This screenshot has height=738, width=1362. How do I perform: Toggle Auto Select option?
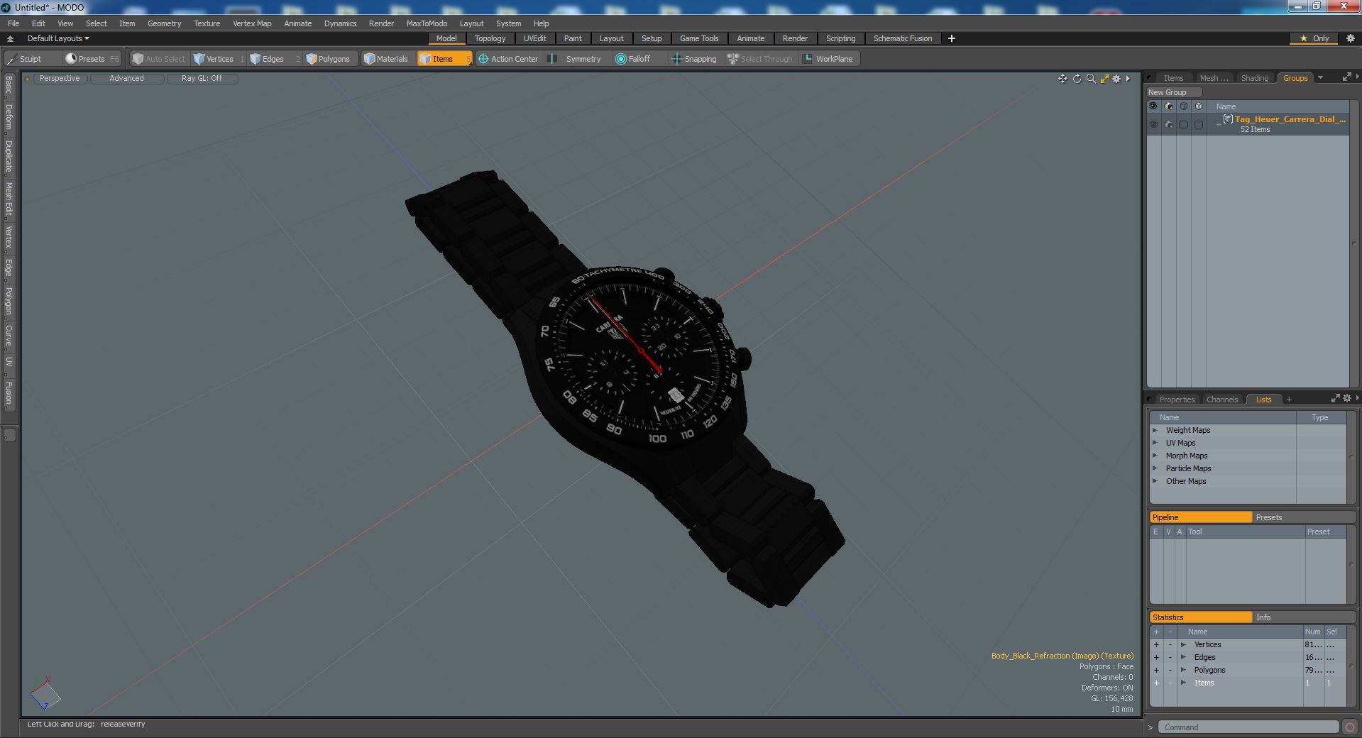[158, 59]
